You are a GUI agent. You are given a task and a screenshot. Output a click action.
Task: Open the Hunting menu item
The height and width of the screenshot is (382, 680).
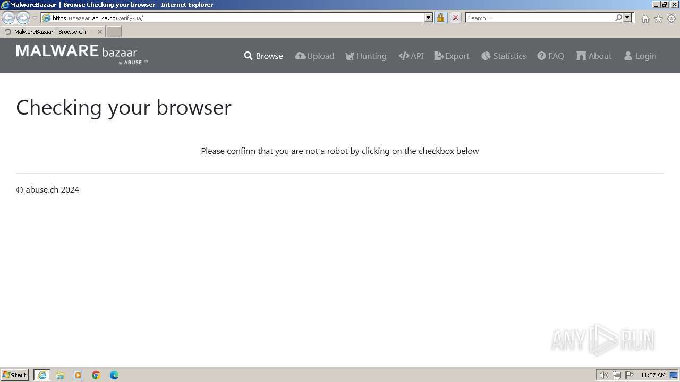(366, 56)
